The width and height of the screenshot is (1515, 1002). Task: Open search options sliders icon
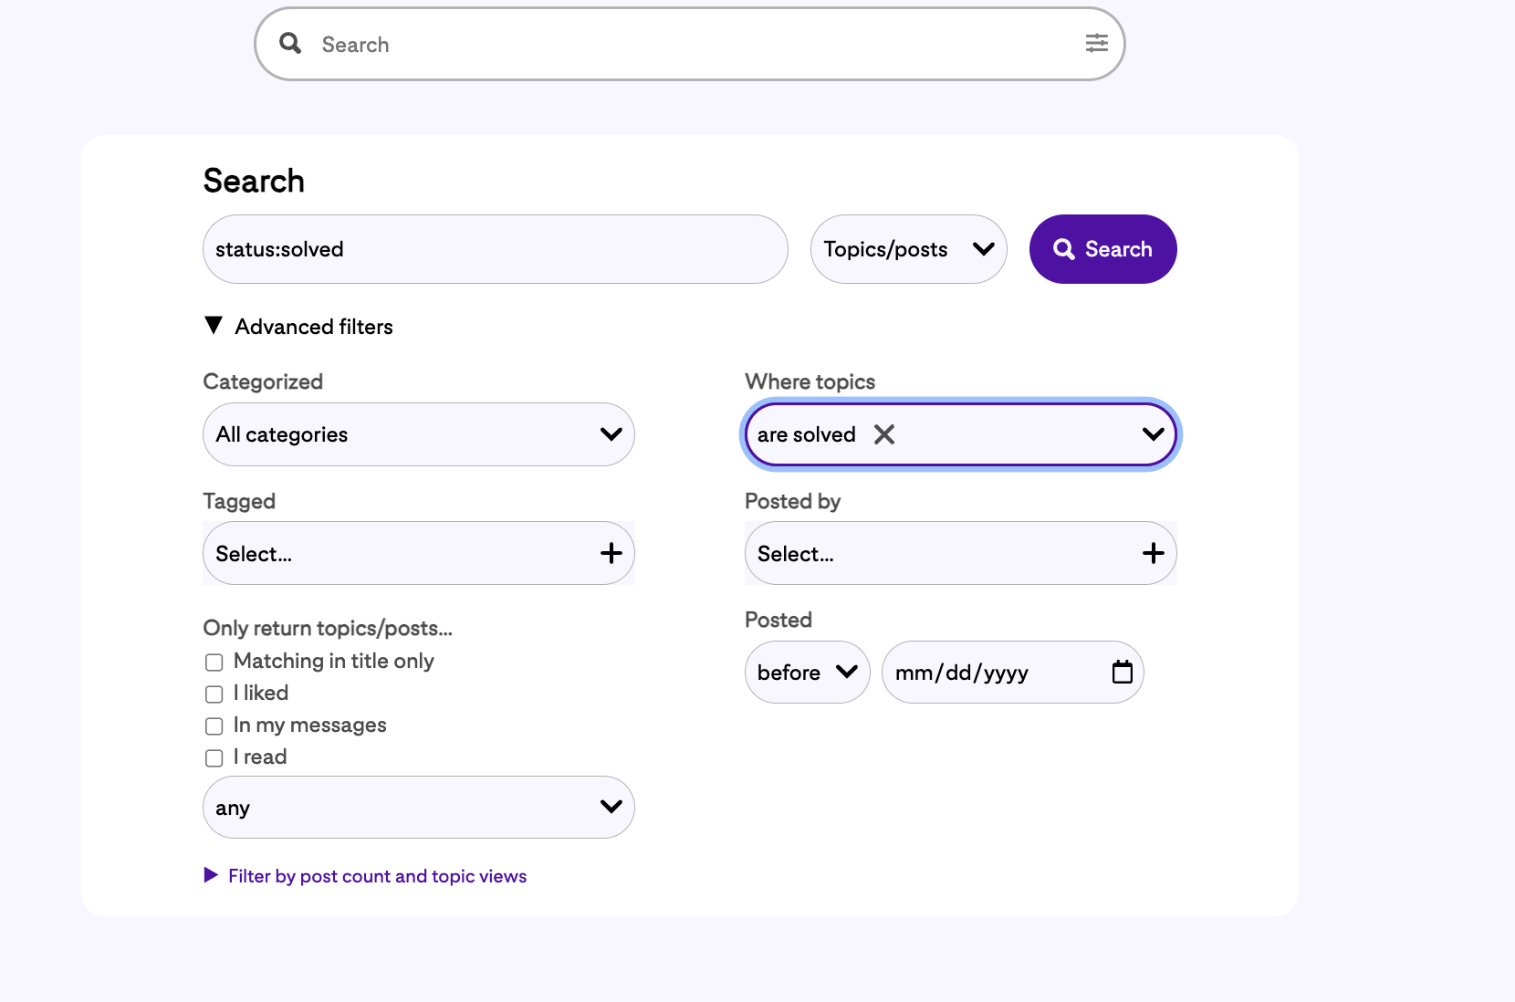click(1096, 44)
